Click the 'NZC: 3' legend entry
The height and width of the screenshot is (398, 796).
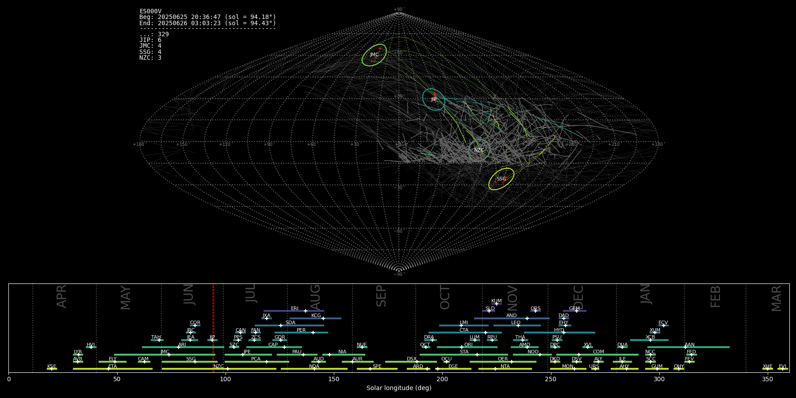pyautogui.click(x=150, y=58)
